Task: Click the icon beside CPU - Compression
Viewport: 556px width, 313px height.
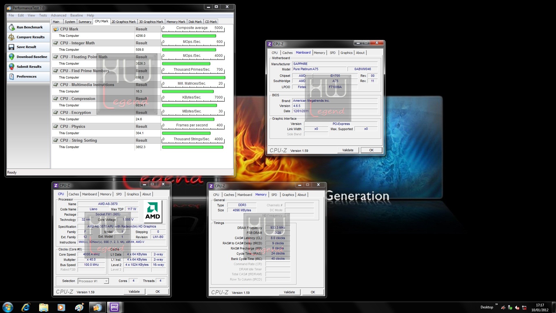Action: (x=56, y=99)
